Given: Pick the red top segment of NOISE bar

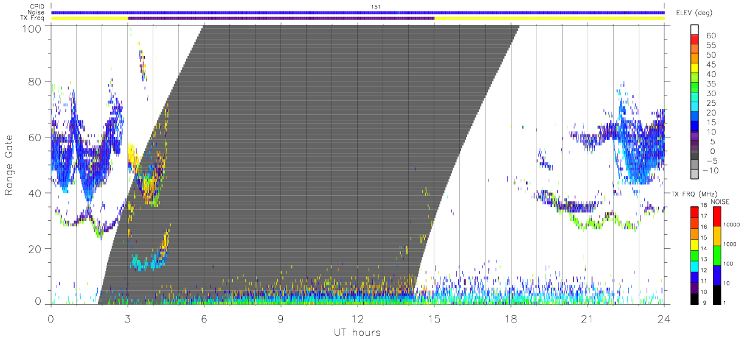Looking at the screenshot, I should pyautogui.click(x=717, y=217).
